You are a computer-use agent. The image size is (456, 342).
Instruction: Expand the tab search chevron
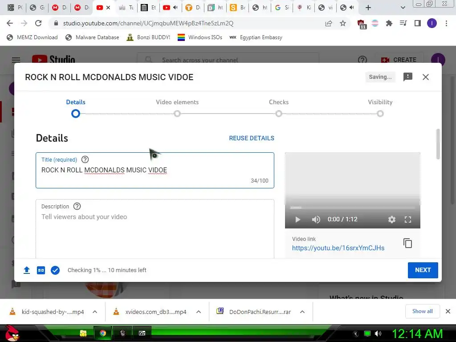403,8
